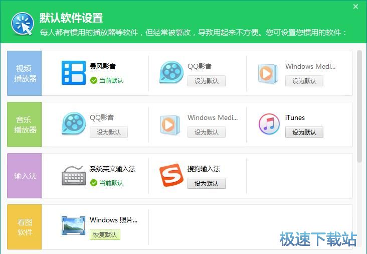Select the 输入法 category label
This screenshot has width=367, height=254.
pos(25,176)
